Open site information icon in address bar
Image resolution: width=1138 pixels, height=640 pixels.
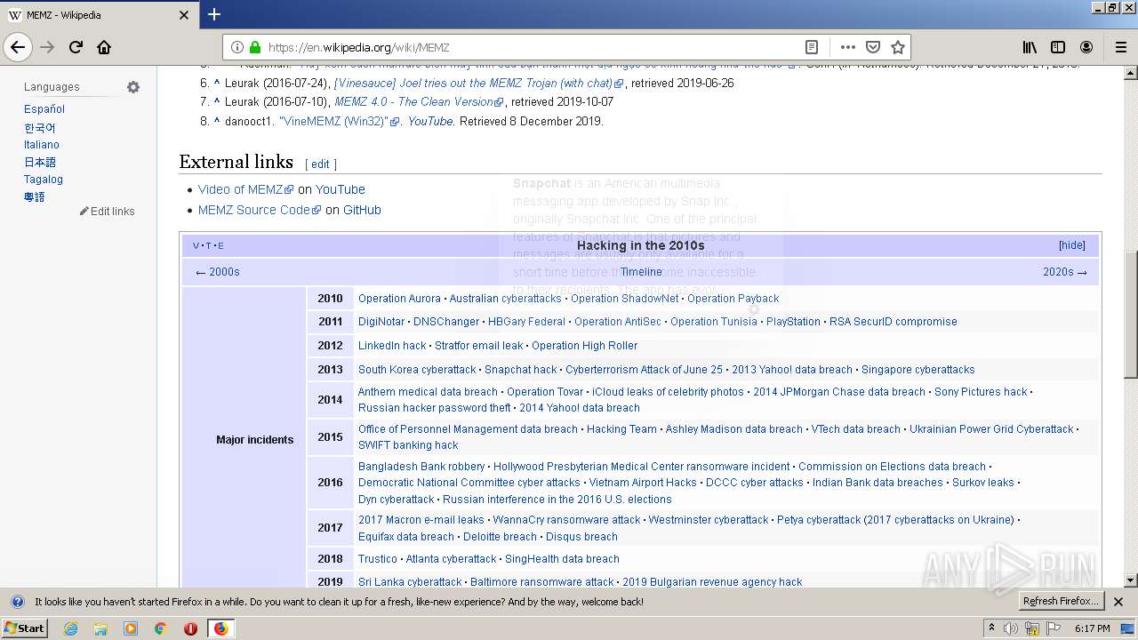[237, 47]
